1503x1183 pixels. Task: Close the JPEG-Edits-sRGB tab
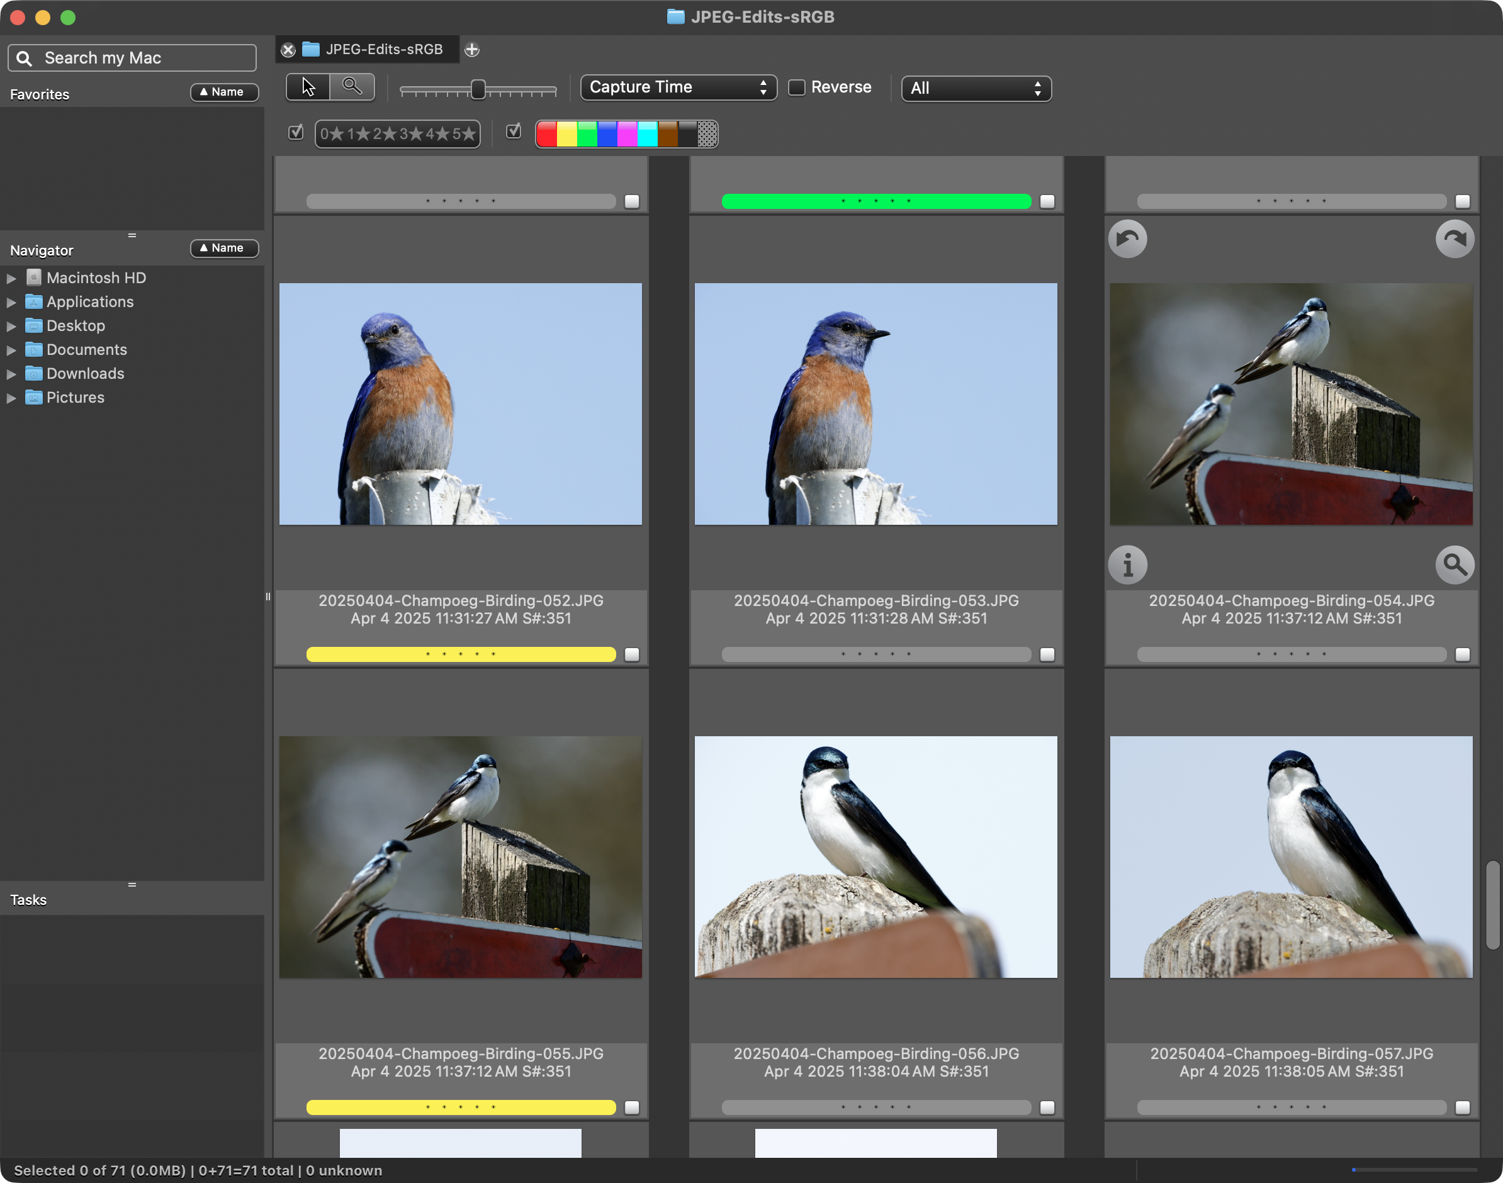point(288,50)
